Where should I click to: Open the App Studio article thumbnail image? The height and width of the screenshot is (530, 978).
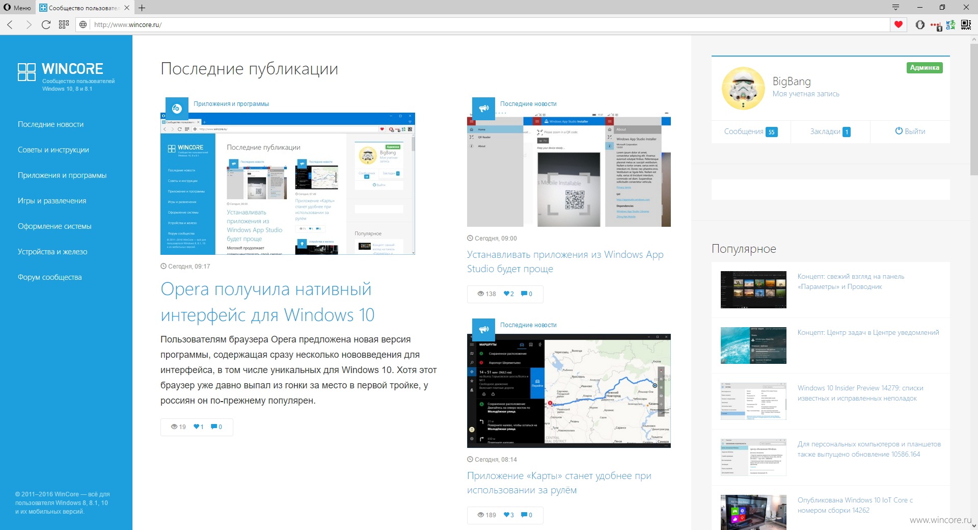569,170
